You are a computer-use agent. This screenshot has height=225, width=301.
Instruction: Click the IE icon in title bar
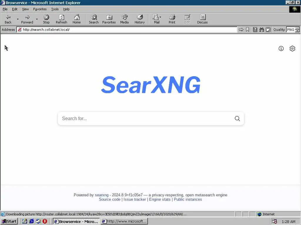(x=2, y=2)
